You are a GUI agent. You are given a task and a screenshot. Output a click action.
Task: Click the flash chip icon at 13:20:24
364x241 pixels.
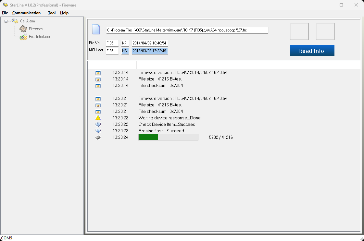click(98, 137)
